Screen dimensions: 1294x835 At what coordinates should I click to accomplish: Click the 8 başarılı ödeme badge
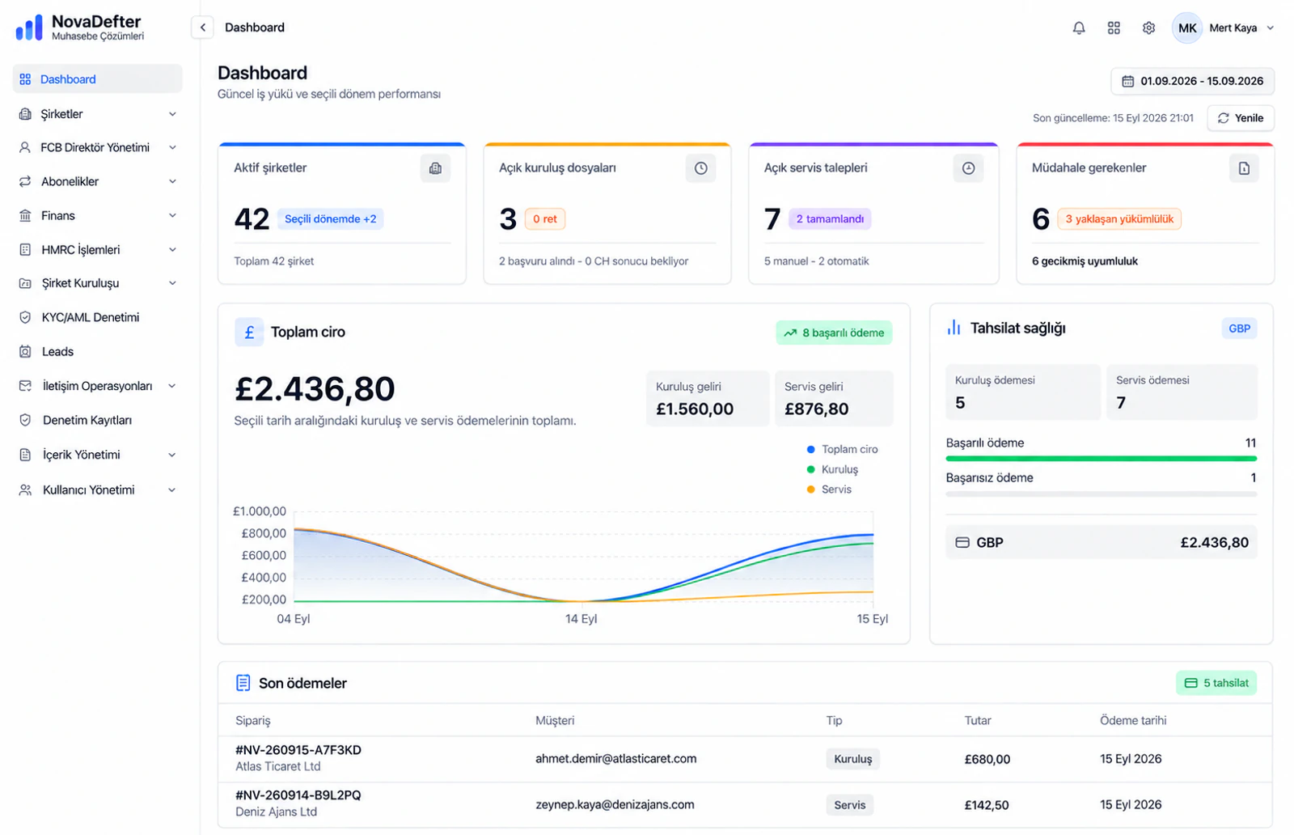[834, 333]
